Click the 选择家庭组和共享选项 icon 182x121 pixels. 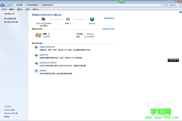(x=36, y=63)
